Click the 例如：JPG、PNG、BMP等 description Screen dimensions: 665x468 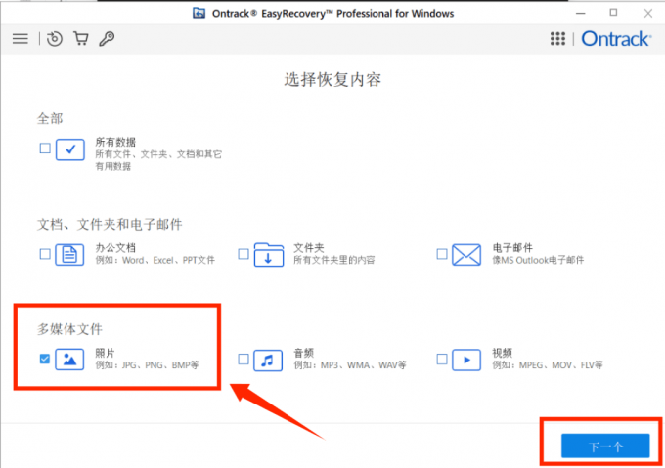coord(147,365)
